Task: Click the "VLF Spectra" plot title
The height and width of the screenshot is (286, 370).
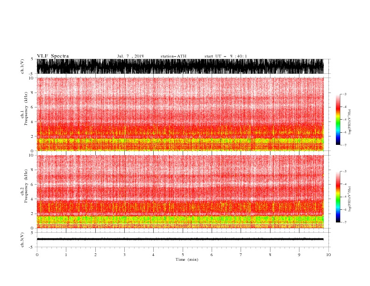Action: [53, 56]
